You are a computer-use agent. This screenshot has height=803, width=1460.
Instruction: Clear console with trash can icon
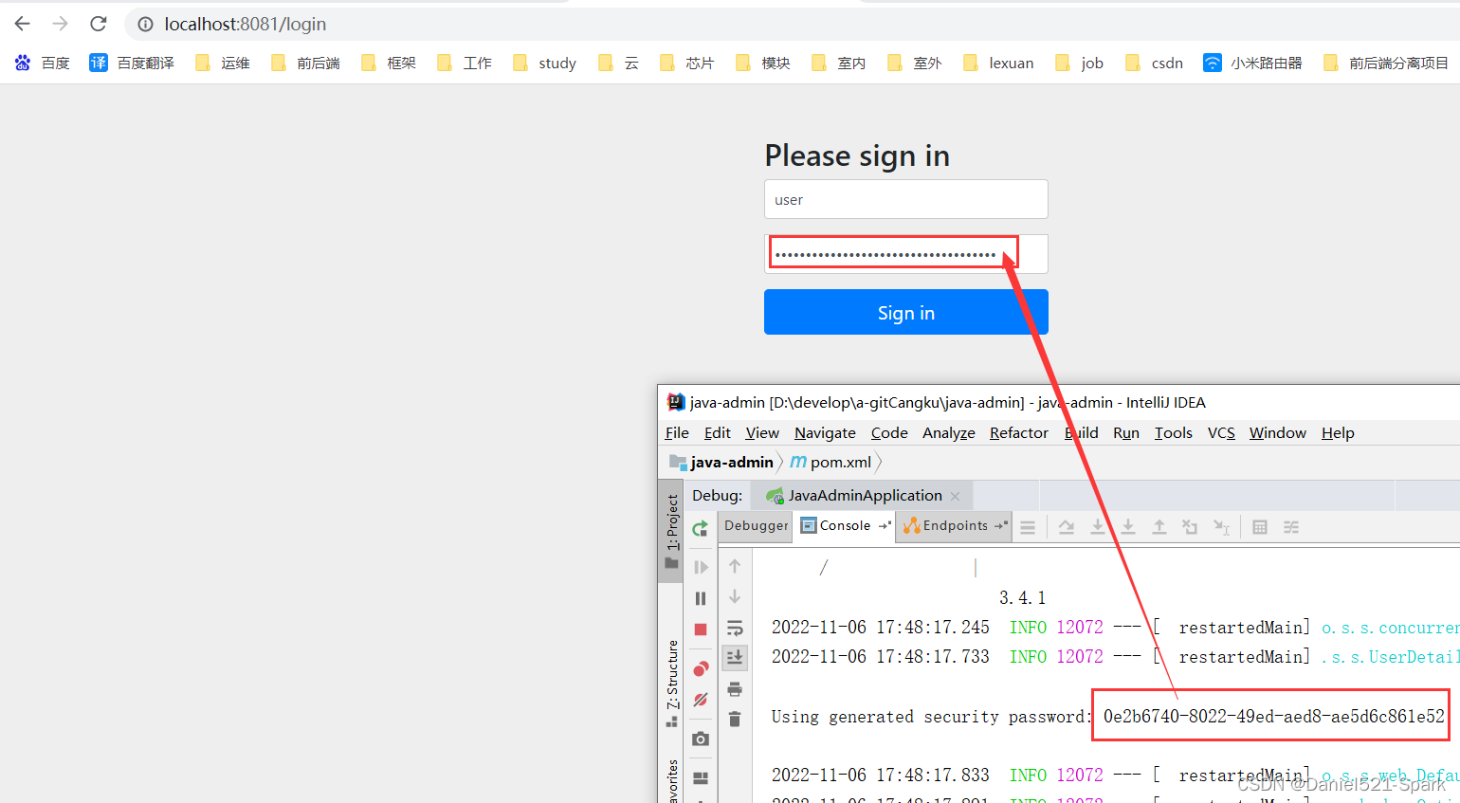point(735,719)
